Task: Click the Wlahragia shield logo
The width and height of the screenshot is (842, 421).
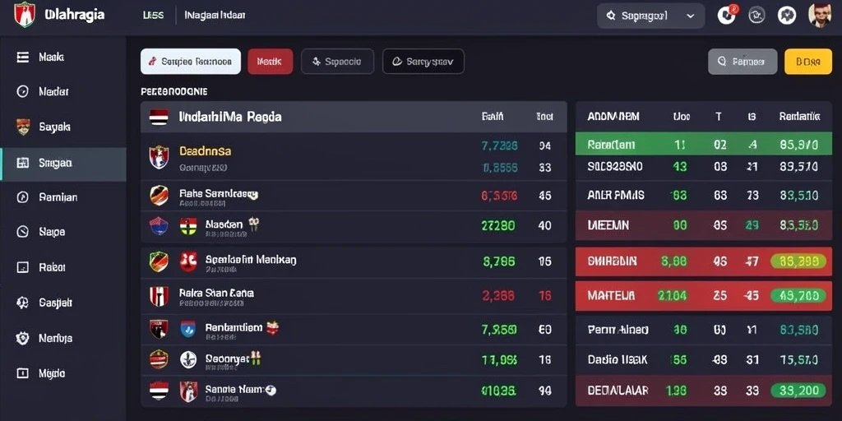Action: click(24, 15)
